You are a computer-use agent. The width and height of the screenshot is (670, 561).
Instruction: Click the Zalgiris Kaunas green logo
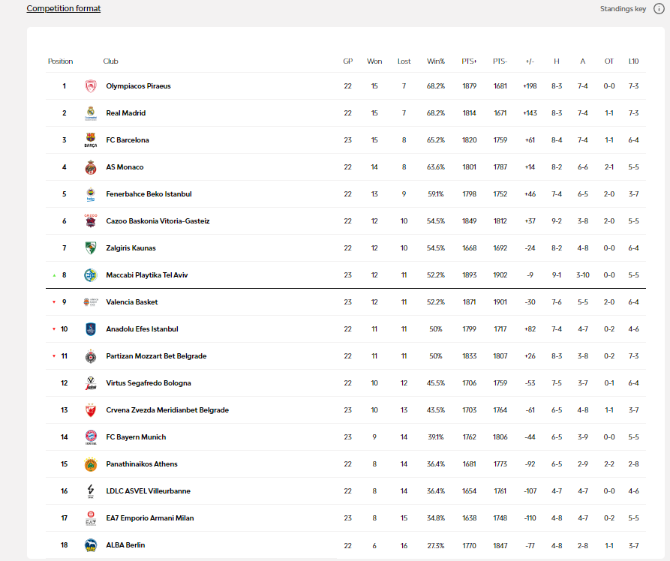click(91, 248)
